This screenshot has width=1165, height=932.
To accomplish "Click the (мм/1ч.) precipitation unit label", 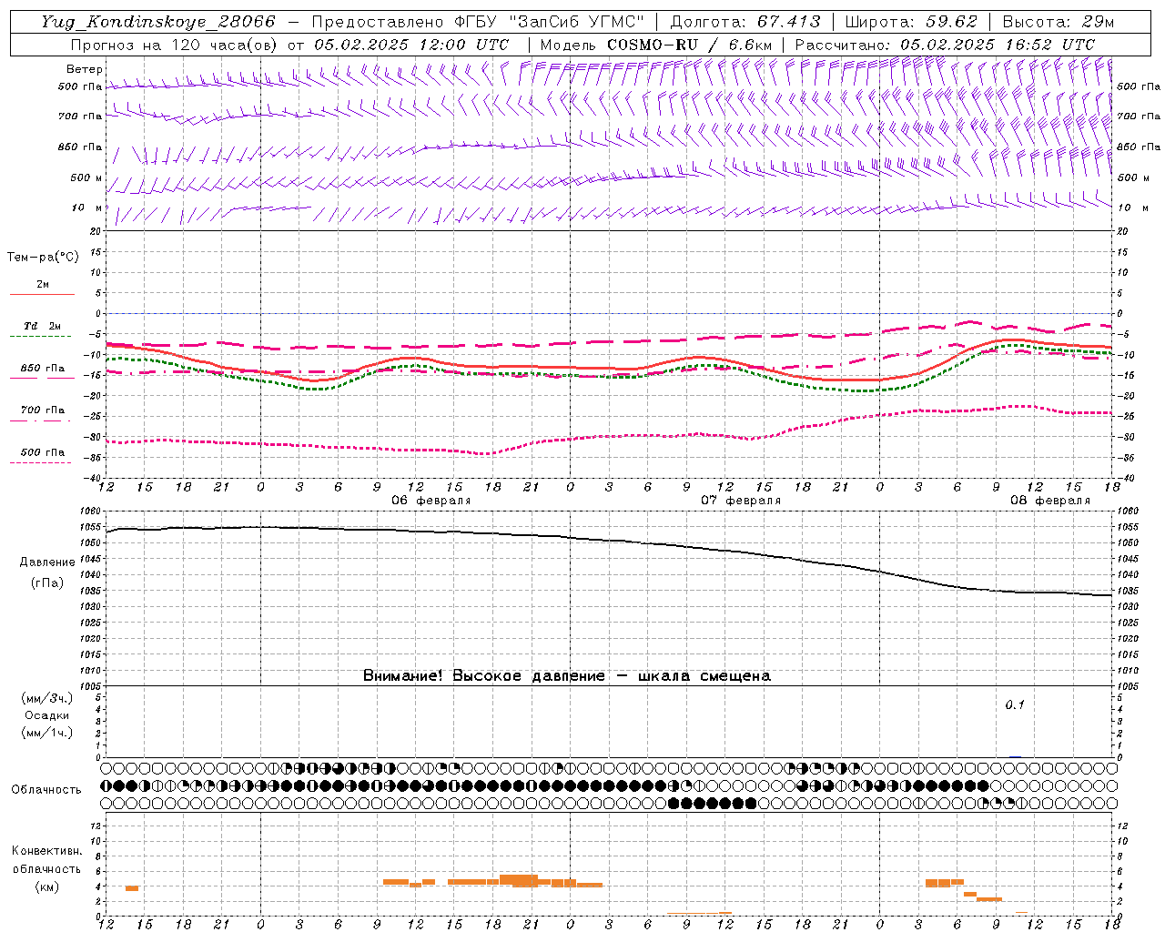I will [47, 733].
